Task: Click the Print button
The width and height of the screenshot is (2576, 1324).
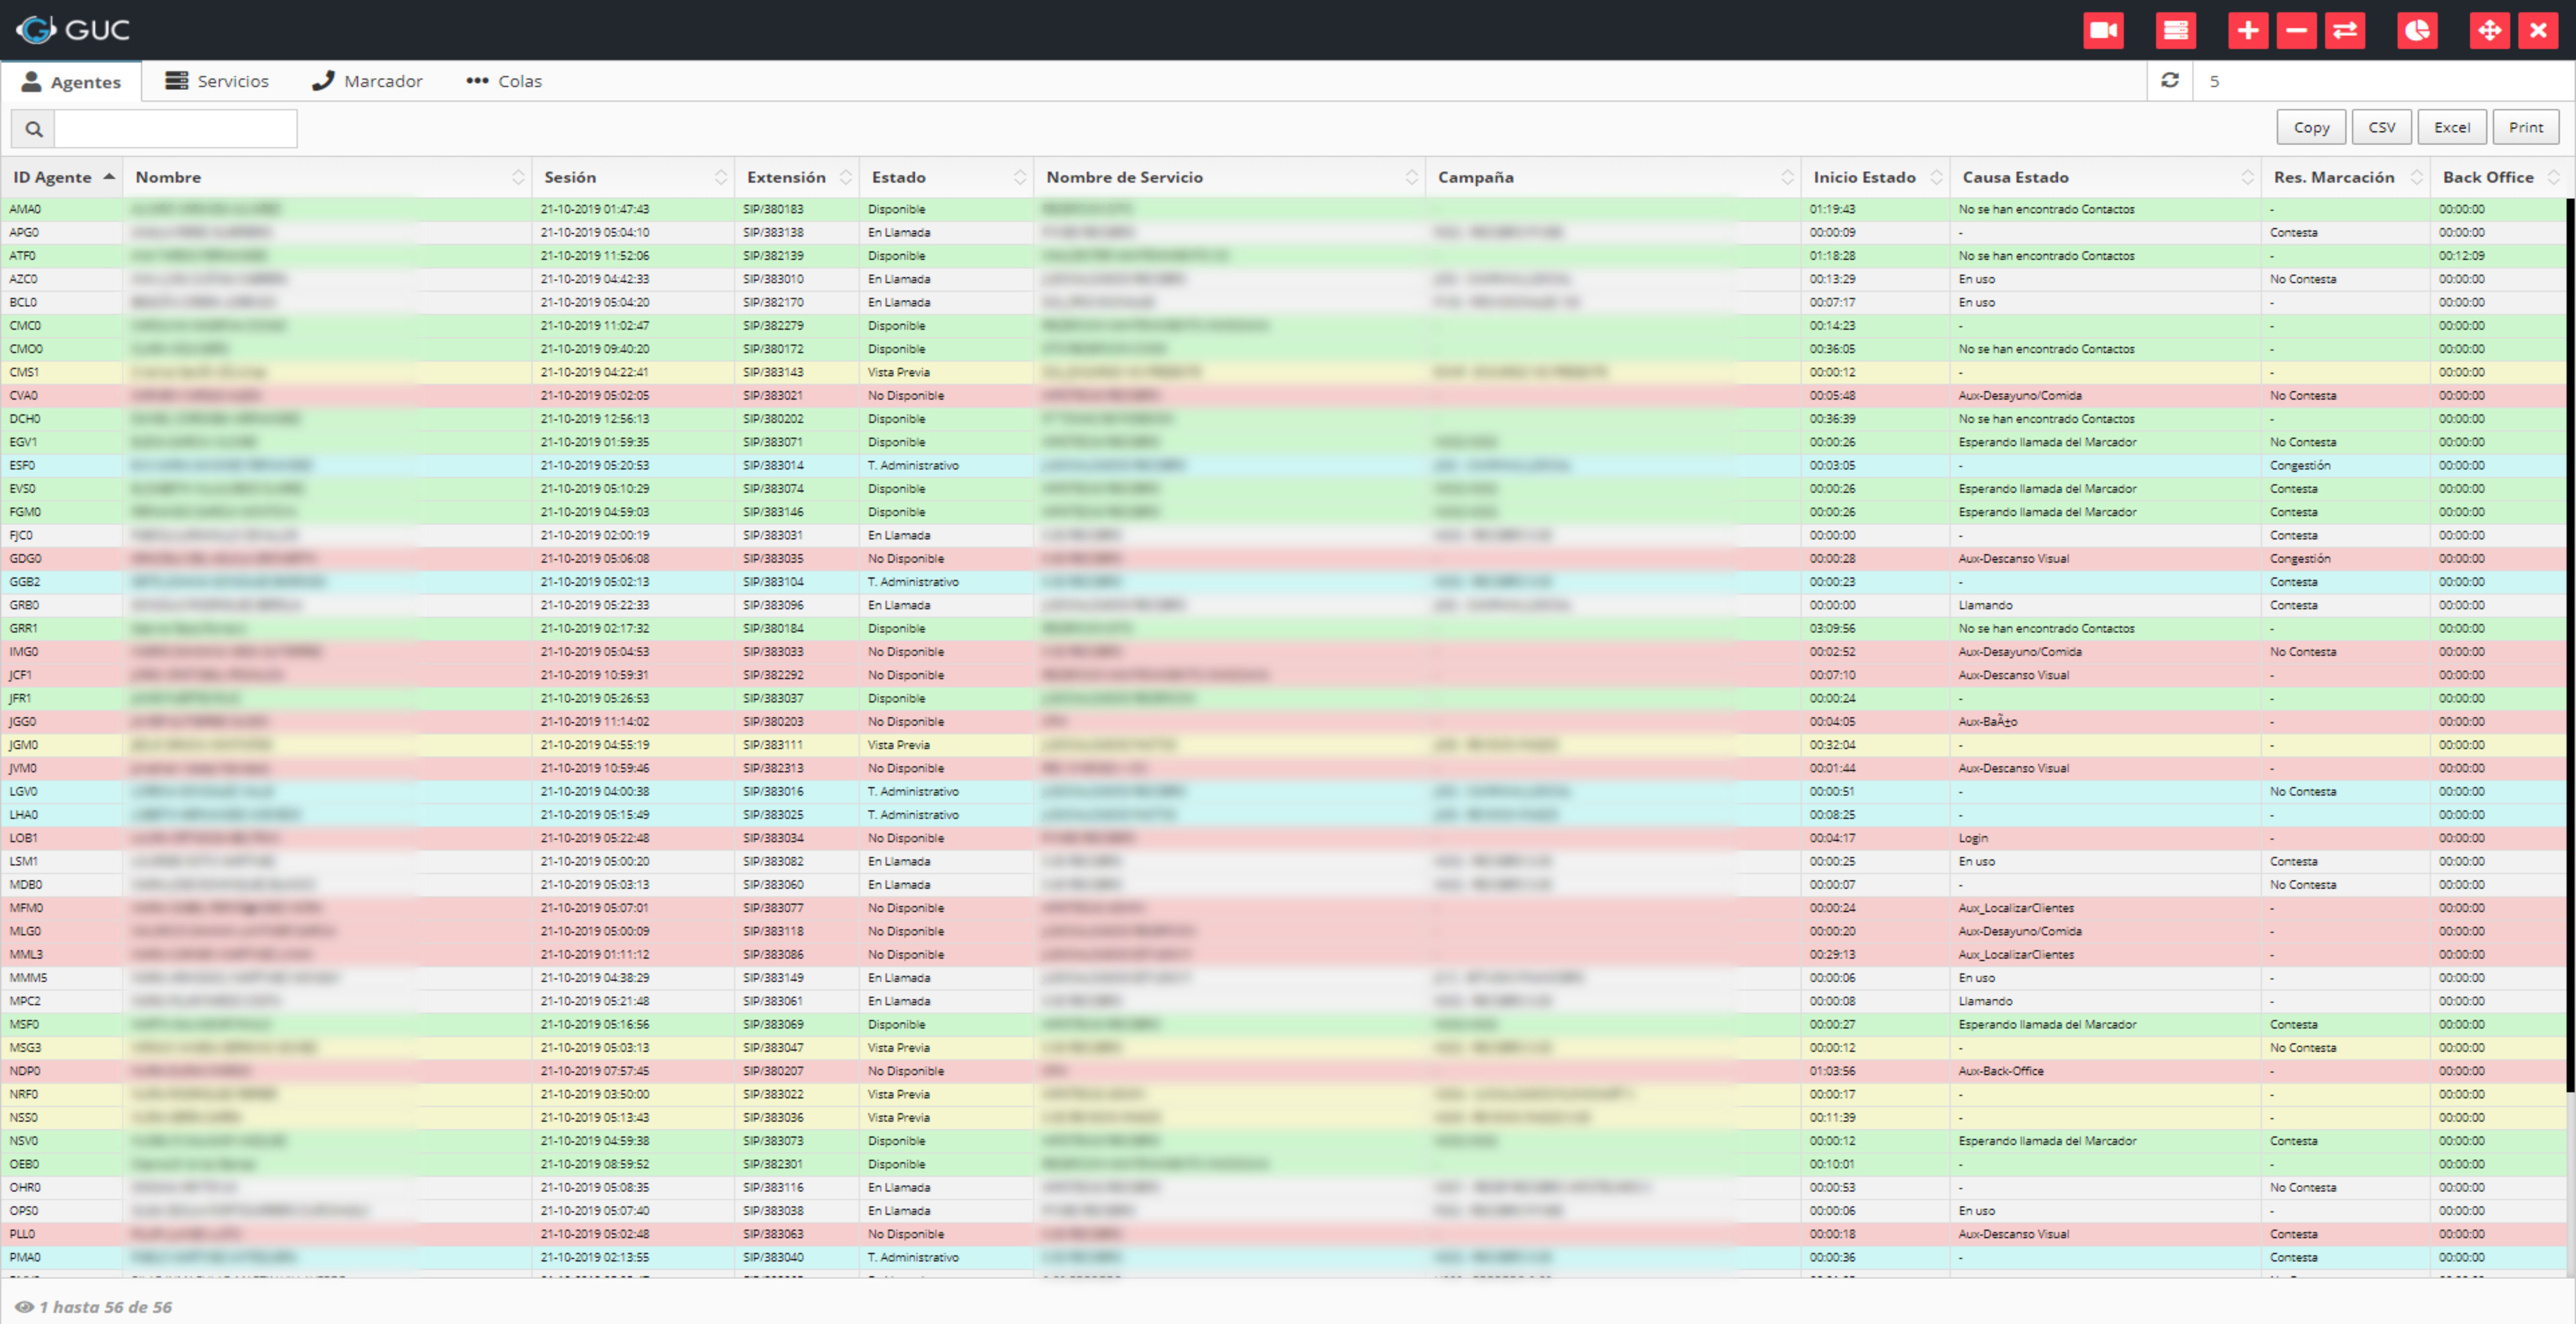Action: pos(2526,127)
